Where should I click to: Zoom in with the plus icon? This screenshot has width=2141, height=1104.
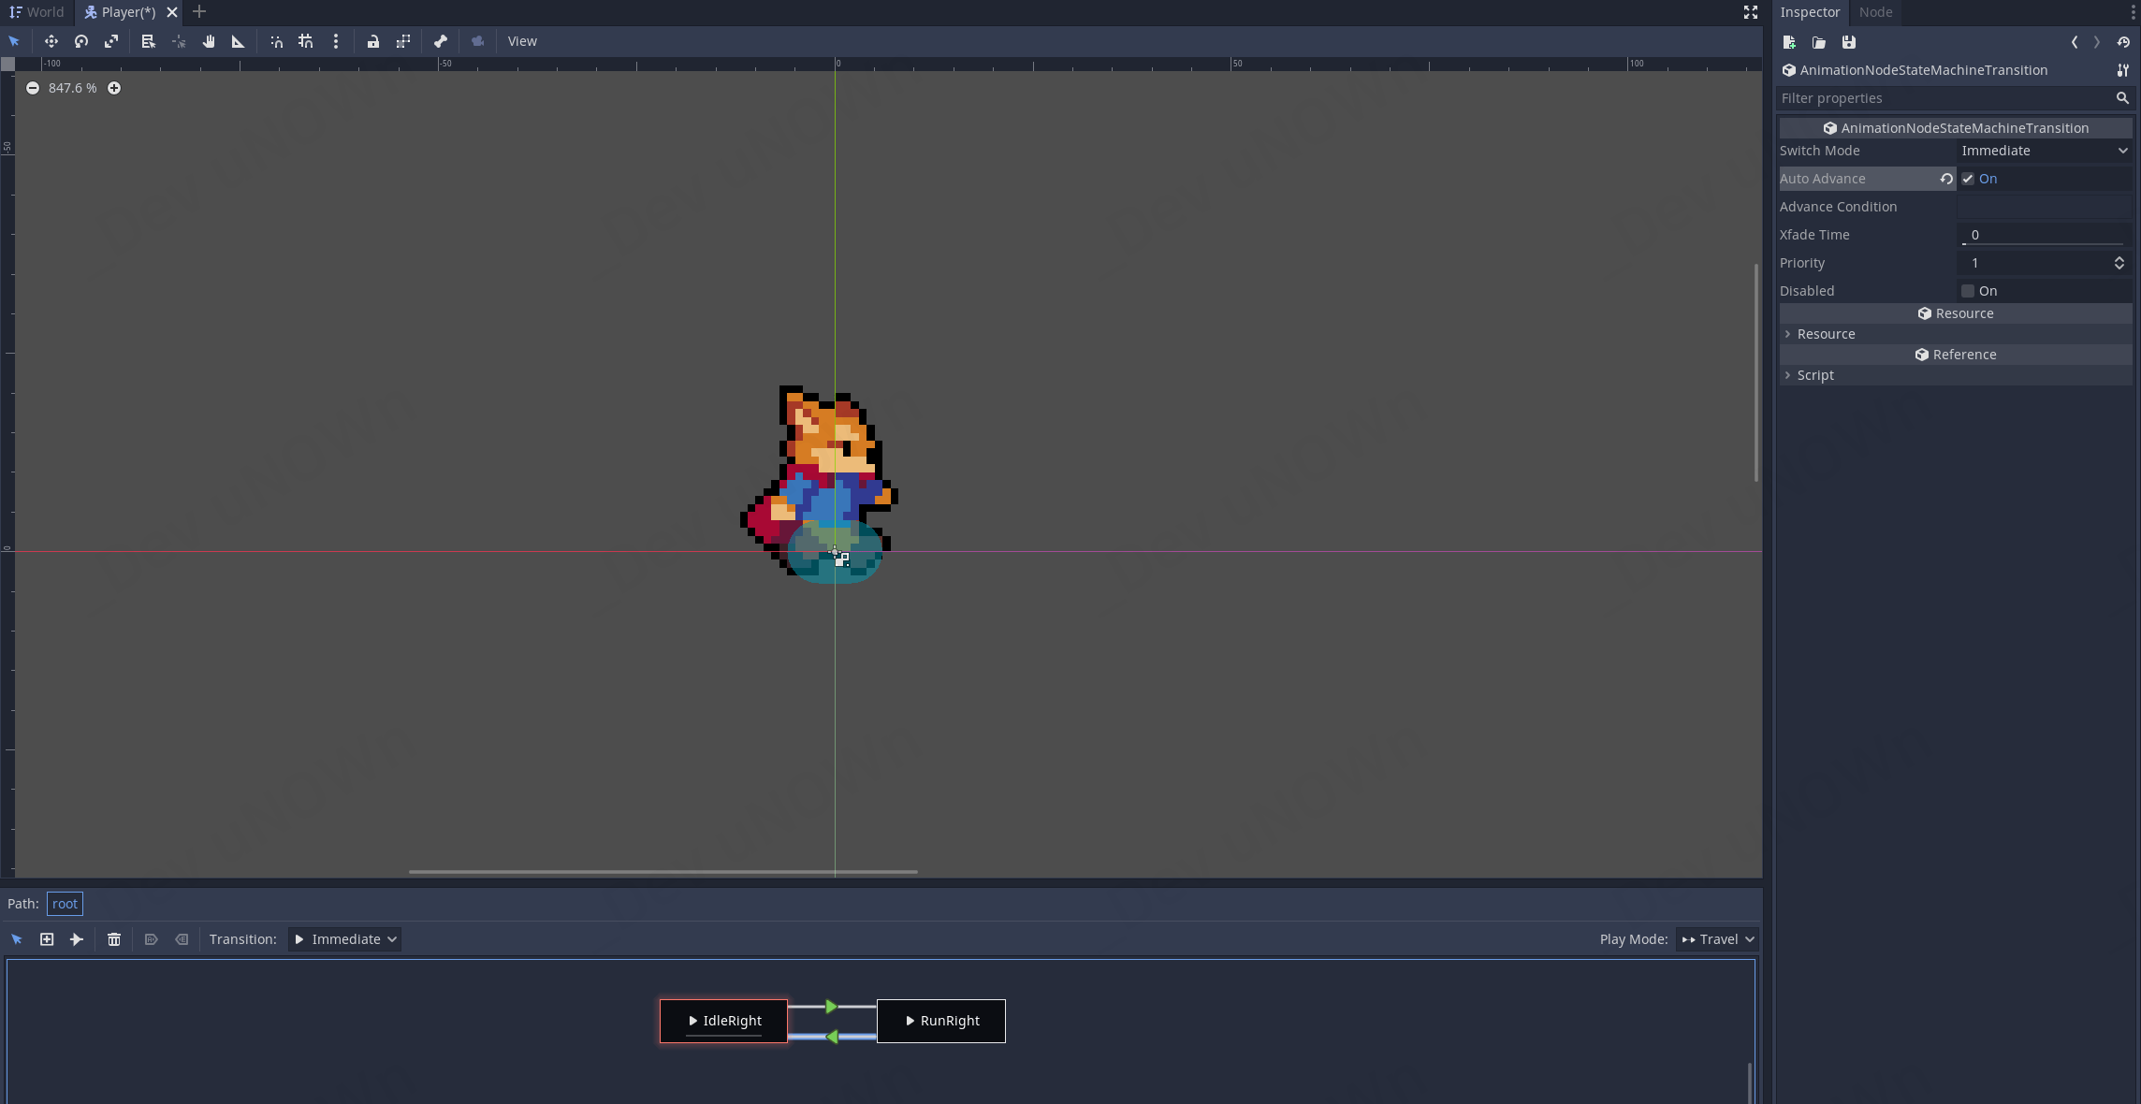pos(114,88)
